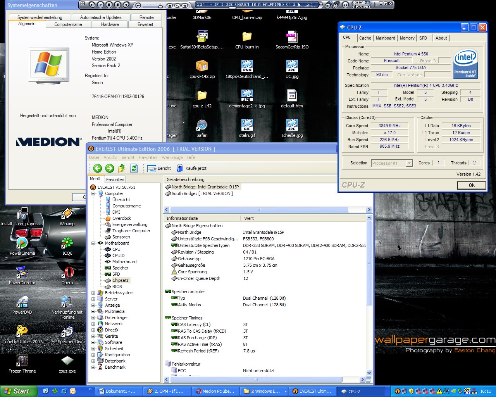Select TuneUp Utilities 2007 desktop icon

coord(22,334)
